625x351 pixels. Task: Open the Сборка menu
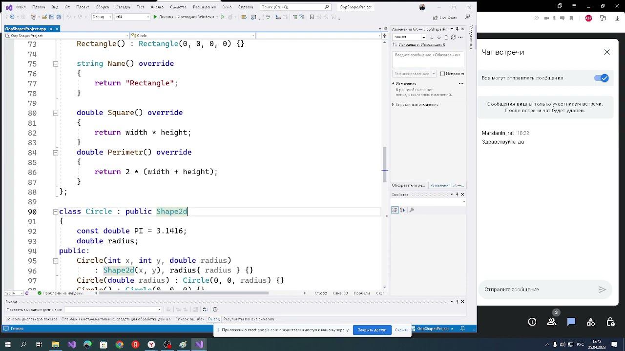(102, 7)
